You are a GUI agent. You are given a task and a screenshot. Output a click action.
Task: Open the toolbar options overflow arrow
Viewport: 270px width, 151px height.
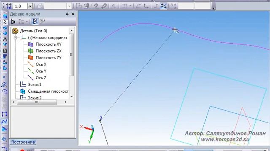click(x=214, y=8)
